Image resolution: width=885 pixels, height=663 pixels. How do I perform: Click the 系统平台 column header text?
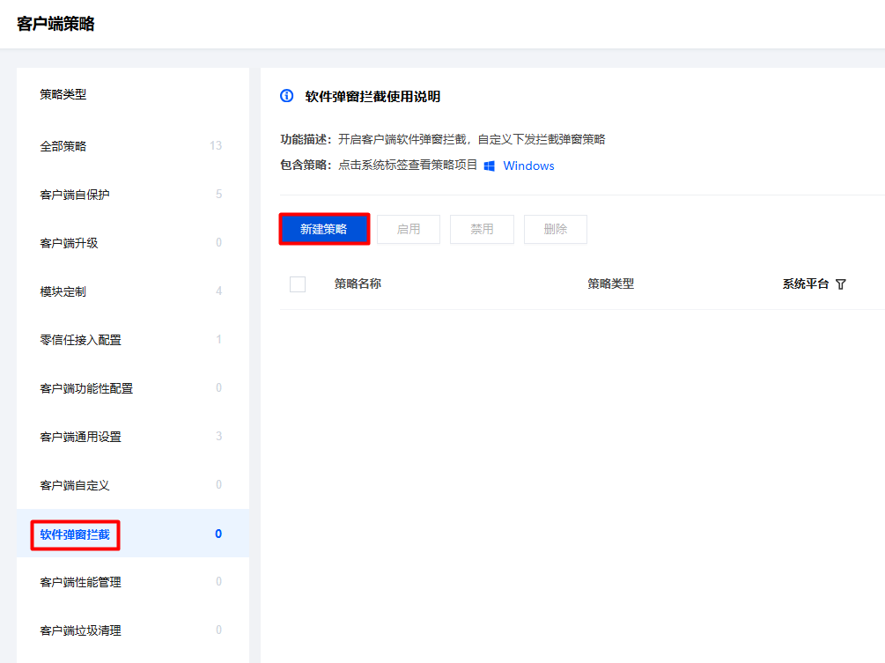point(806,284)
